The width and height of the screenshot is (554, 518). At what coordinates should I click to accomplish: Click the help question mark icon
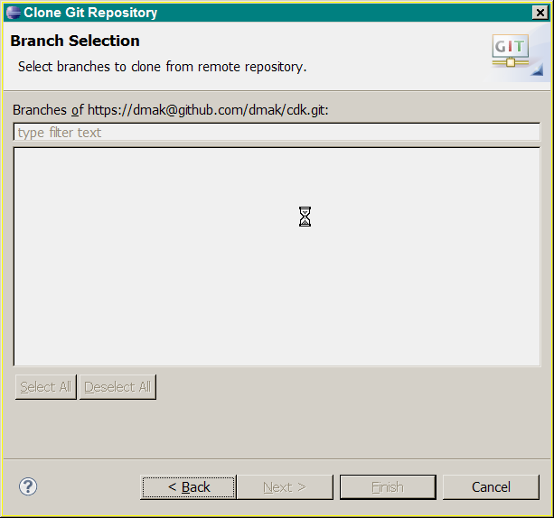pos(28,486)
